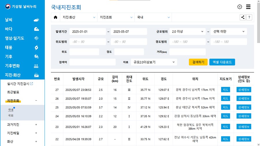260x146 pixels.
Task: Click the 검색하기 search button
Action: point(198,62)
